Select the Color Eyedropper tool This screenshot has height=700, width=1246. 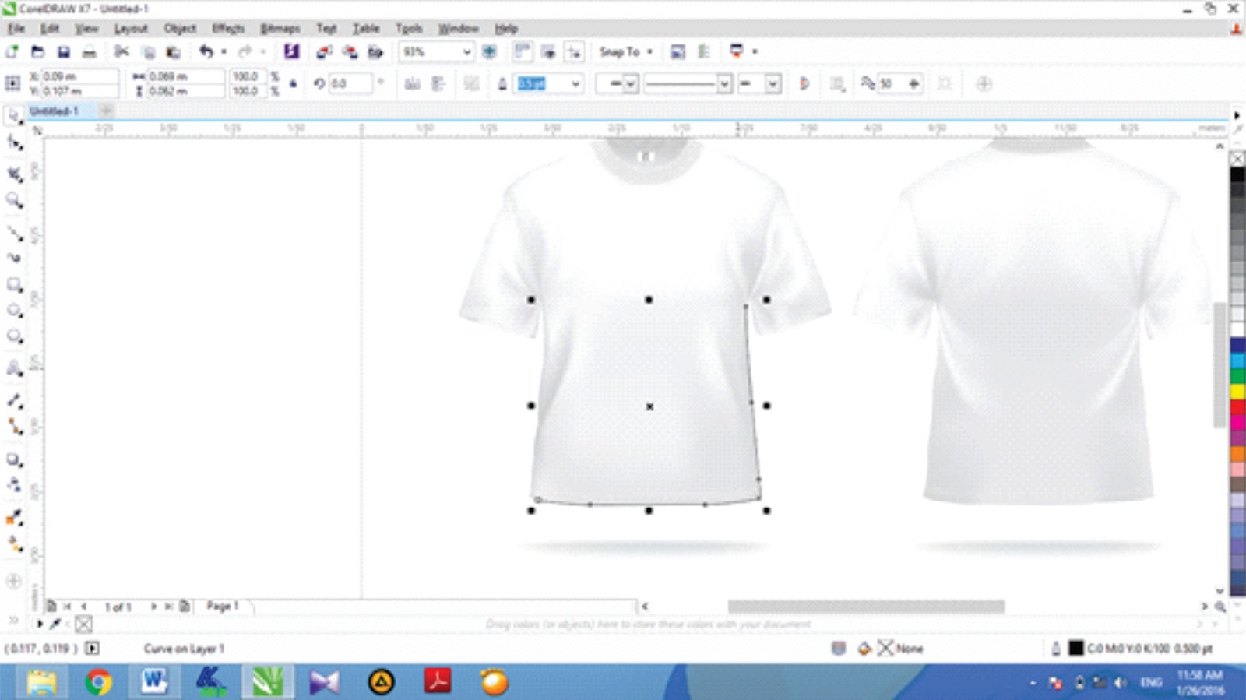tap(14, 518)
